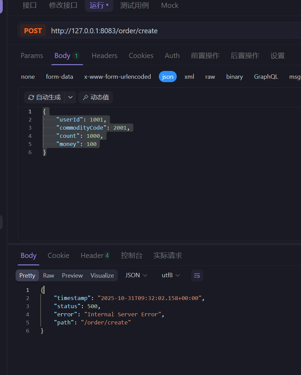Screen dimensions: 301x375
Task: Select Raw response view
Action: coord(49,276)
